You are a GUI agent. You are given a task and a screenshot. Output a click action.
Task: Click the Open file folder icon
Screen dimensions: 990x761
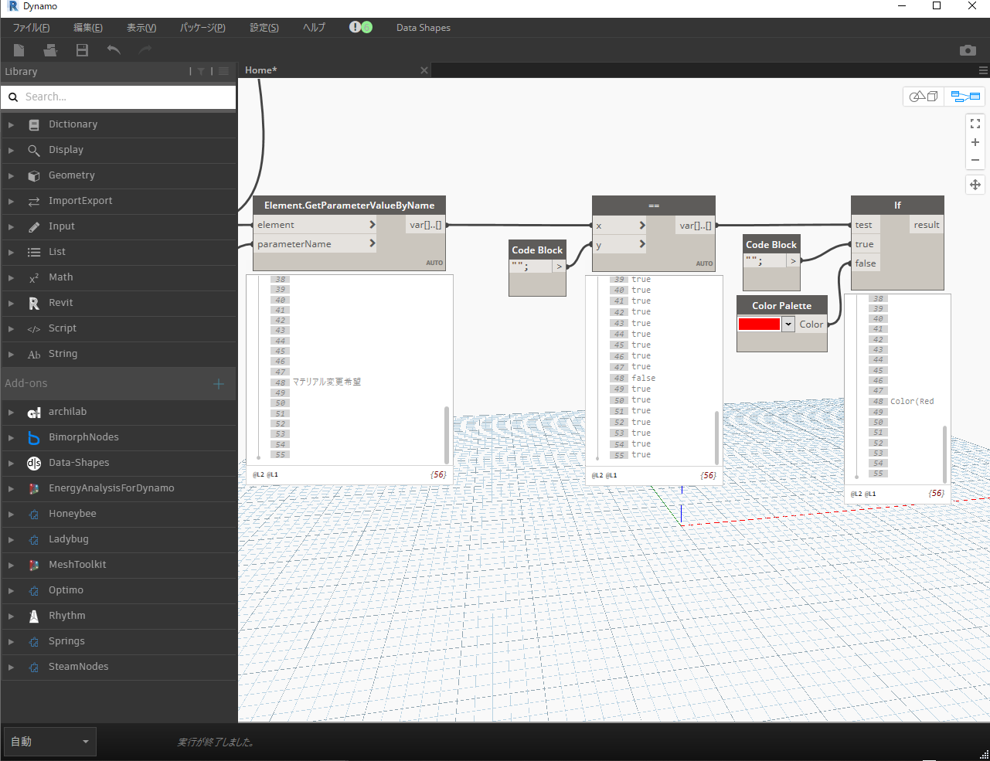click(x=50, y=50)
